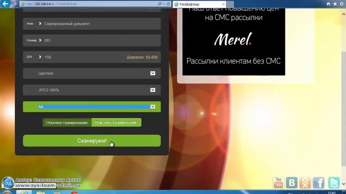Click the arrow icon next to Номер
Screen dimensions: 346x194
[x=40, y=40]
